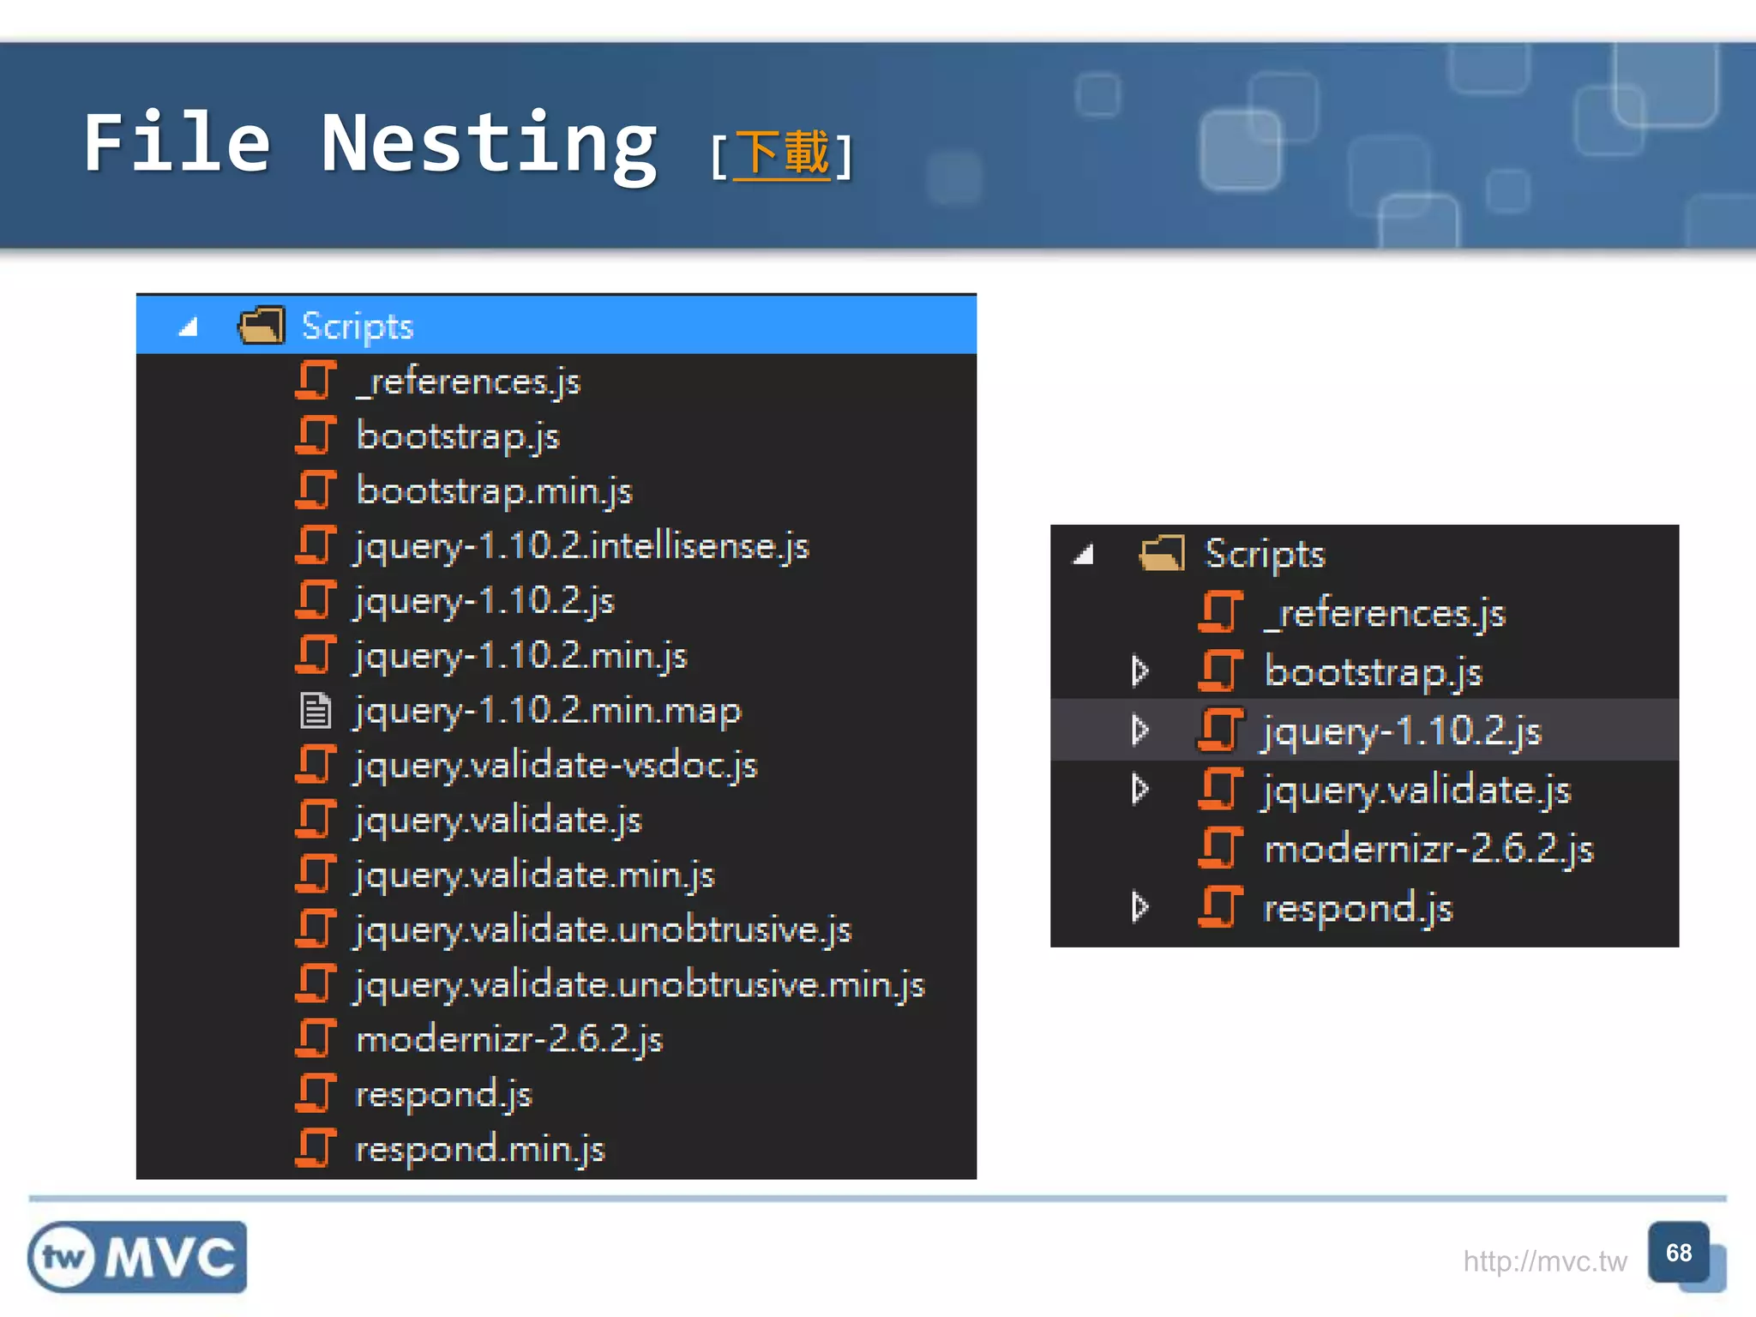Click the twMVC logo
The height and width of the screenshot is (1317, 1756).
137,1257
